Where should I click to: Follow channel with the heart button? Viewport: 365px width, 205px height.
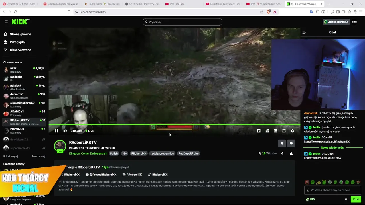pyautogui.click(x=291, y=143)
